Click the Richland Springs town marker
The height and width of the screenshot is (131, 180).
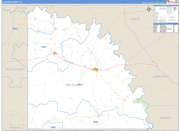[55, 53]
